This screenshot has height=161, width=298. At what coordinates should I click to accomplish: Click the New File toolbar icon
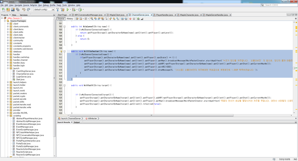tap(4, 9)
